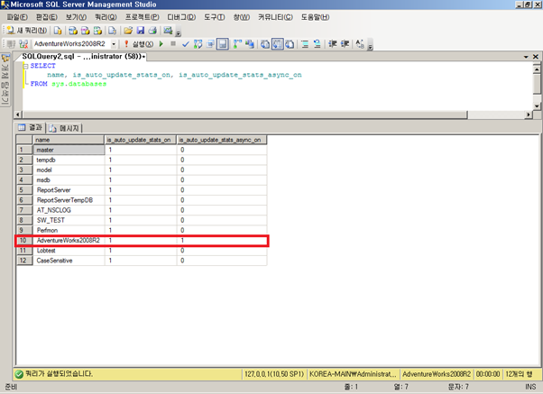The width and height of the screenshot is (543, 394).
Task: Toggle Include Actual Execution Plan
Action: click(x=237, y=44)
